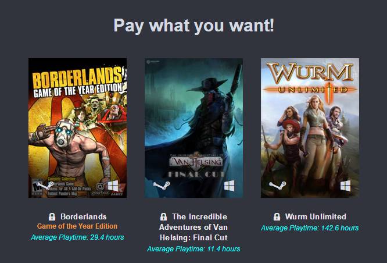Click the Pay what you want! heading
Image resolution: width=387 pixels, height=263 pixels.
(x=193, y=25)
